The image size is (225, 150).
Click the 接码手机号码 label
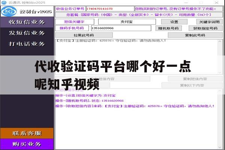click(x=72, y=28)
